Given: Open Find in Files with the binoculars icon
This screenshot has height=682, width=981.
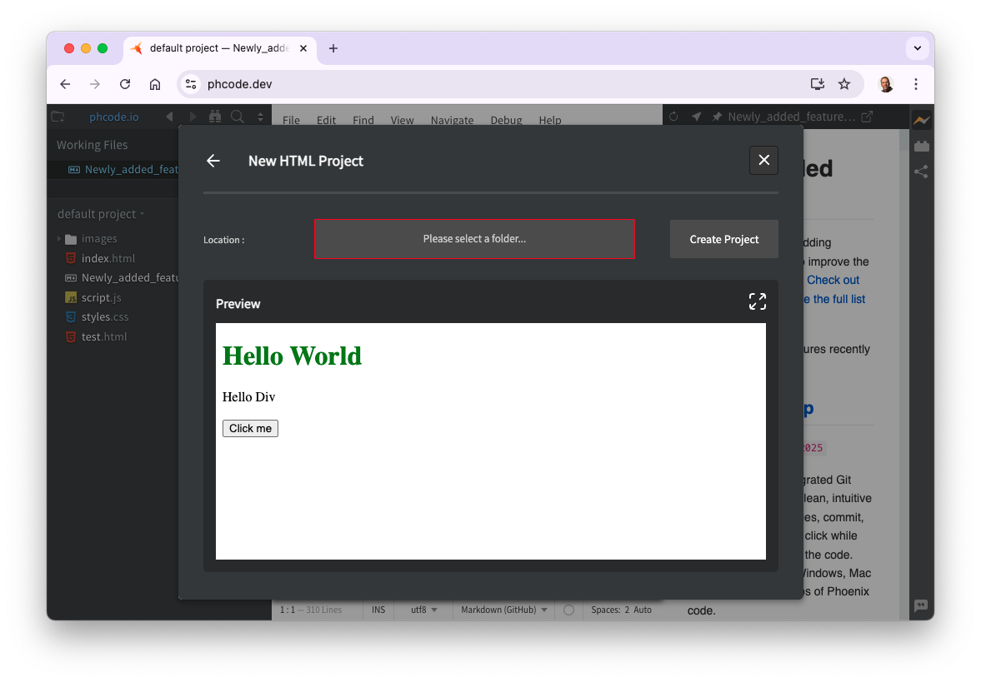Looking at the screenshot, I should pos(215,117).
